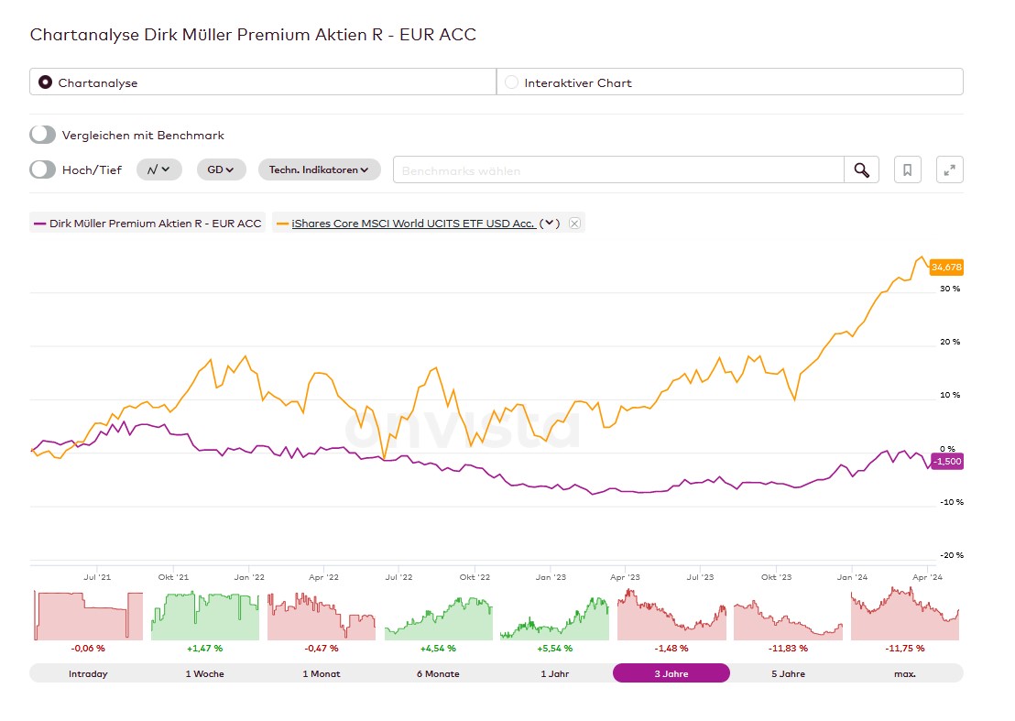Switch to the 5 Jahre timeframe tab

788,673
